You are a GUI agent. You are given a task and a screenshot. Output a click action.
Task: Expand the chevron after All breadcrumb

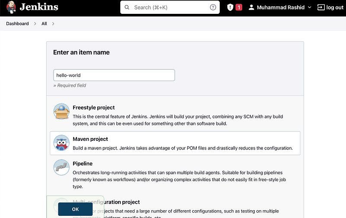(x=53, y=24)
